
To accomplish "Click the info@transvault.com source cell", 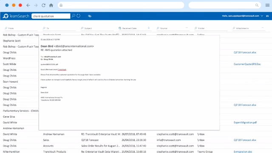I will pos(169,140).
